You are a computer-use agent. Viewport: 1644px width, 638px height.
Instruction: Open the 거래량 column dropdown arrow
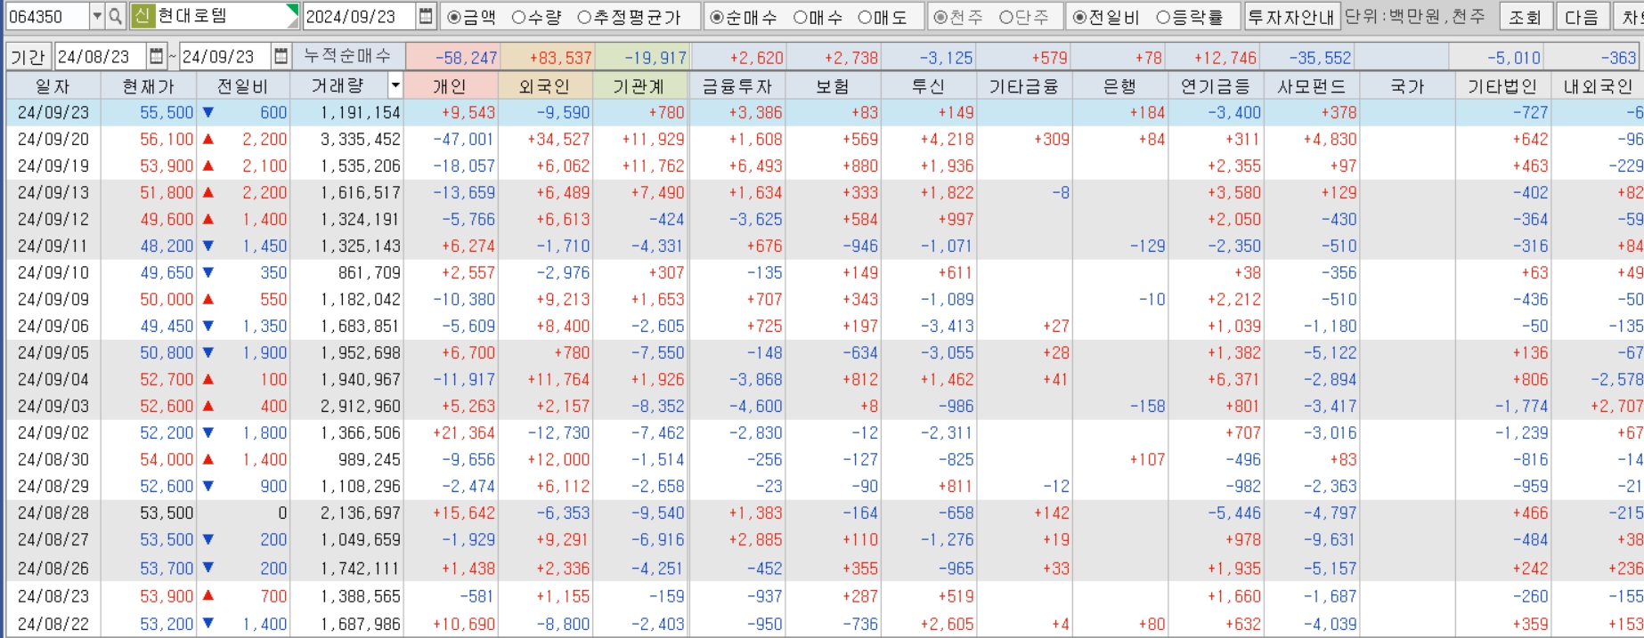pyautogui.click(x=395, y=86)
